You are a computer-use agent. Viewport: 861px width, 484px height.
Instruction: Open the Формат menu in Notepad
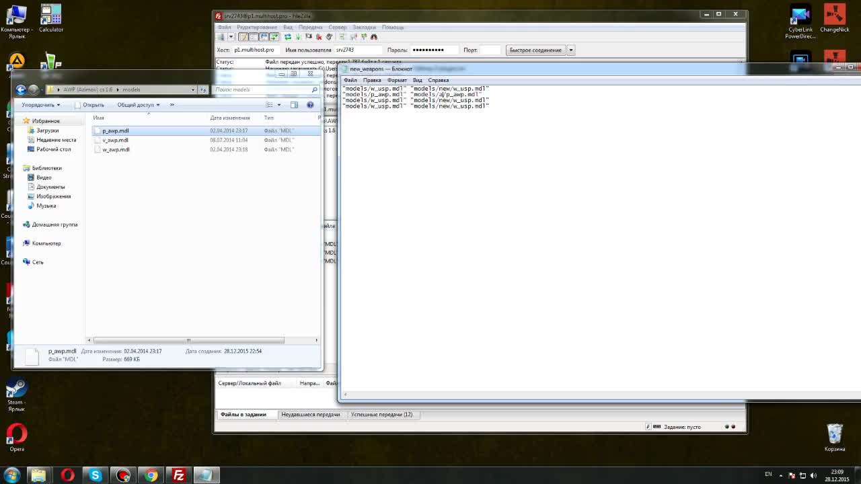pos(397,80)
